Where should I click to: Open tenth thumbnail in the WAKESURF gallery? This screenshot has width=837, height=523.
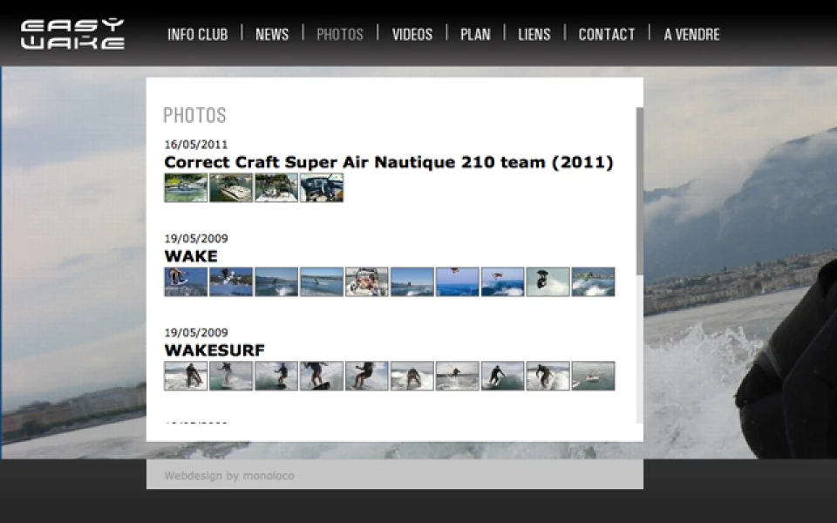593,376
